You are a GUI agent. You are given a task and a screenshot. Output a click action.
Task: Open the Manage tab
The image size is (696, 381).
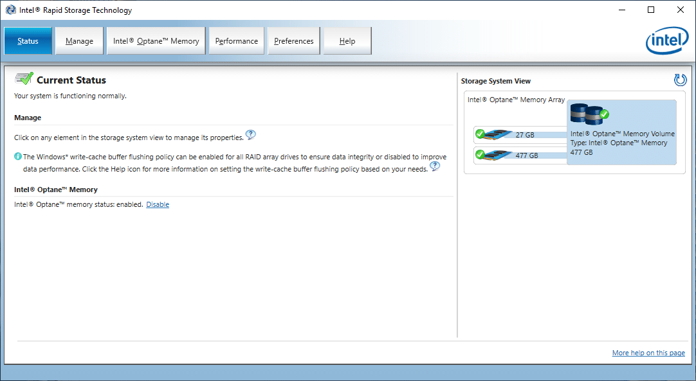(x=80, y=41)
